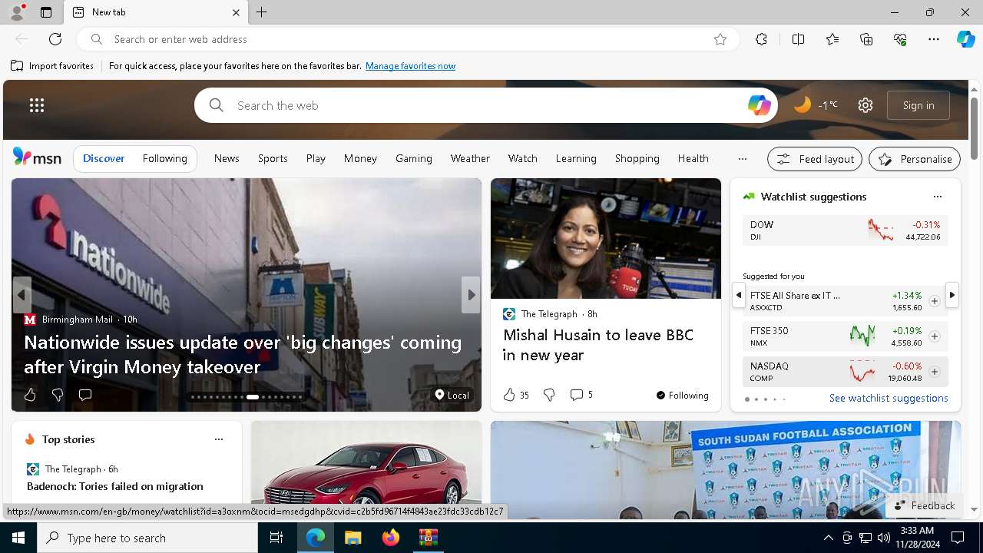983x553 pixels.
Task: Open the Favorites list icon
Action: click(832, 39)
